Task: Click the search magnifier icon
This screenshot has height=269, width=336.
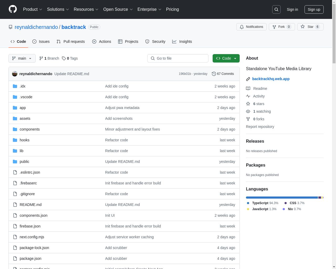Action: click(x=276, y=9)
